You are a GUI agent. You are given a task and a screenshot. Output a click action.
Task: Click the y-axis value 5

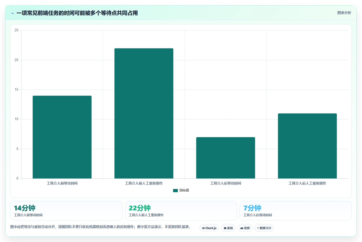click(17, 149)
